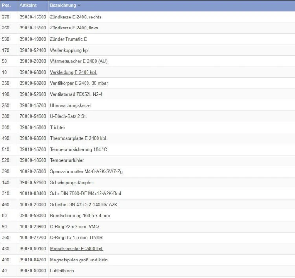Image resolution: width=295 pixels, height=278 pixels.
Task: Click Schr DIN 7500-DE M4x12-A2K-Bnd entry
Action: click(x=85, y=193)
